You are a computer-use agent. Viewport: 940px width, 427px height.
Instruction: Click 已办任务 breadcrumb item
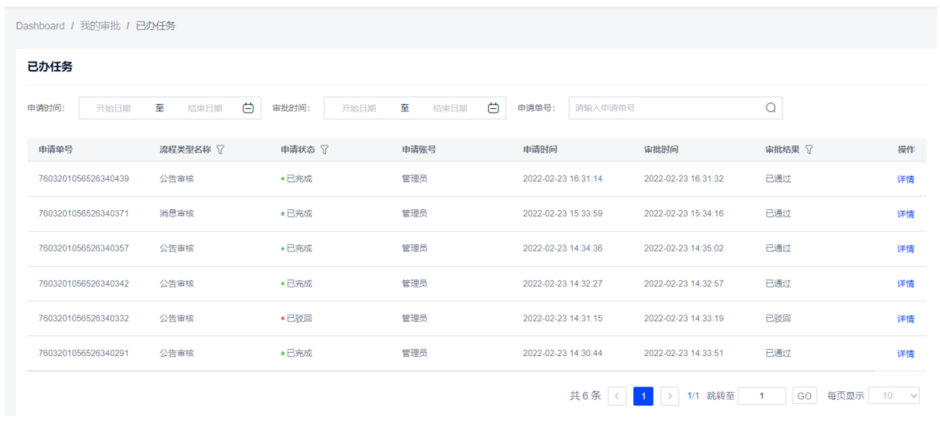click(x=156, y=26)
